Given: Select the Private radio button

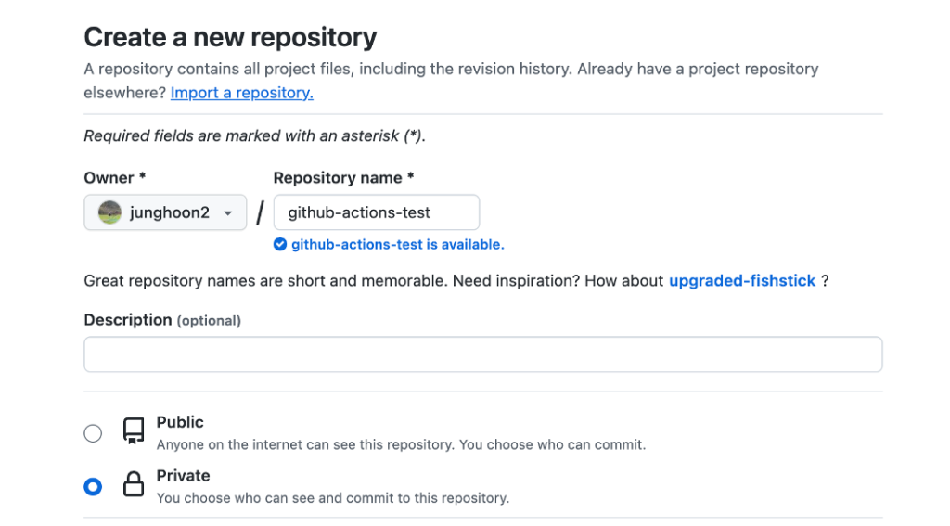Looking at the screenshot, I should pos(93,486).
